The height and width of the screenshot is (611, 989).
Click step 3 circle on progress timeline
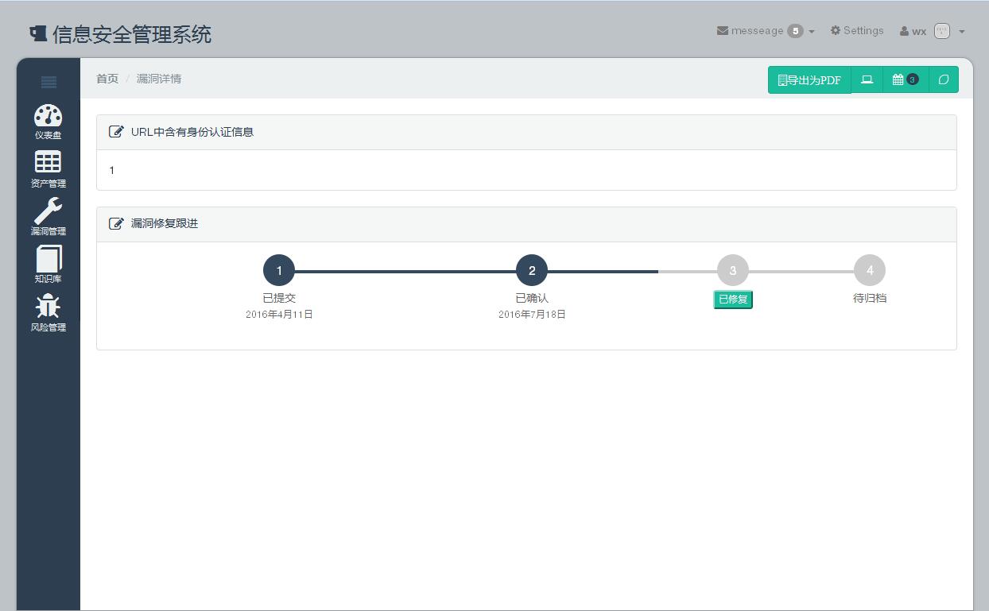pyautogui.click(x=732, y=270)
